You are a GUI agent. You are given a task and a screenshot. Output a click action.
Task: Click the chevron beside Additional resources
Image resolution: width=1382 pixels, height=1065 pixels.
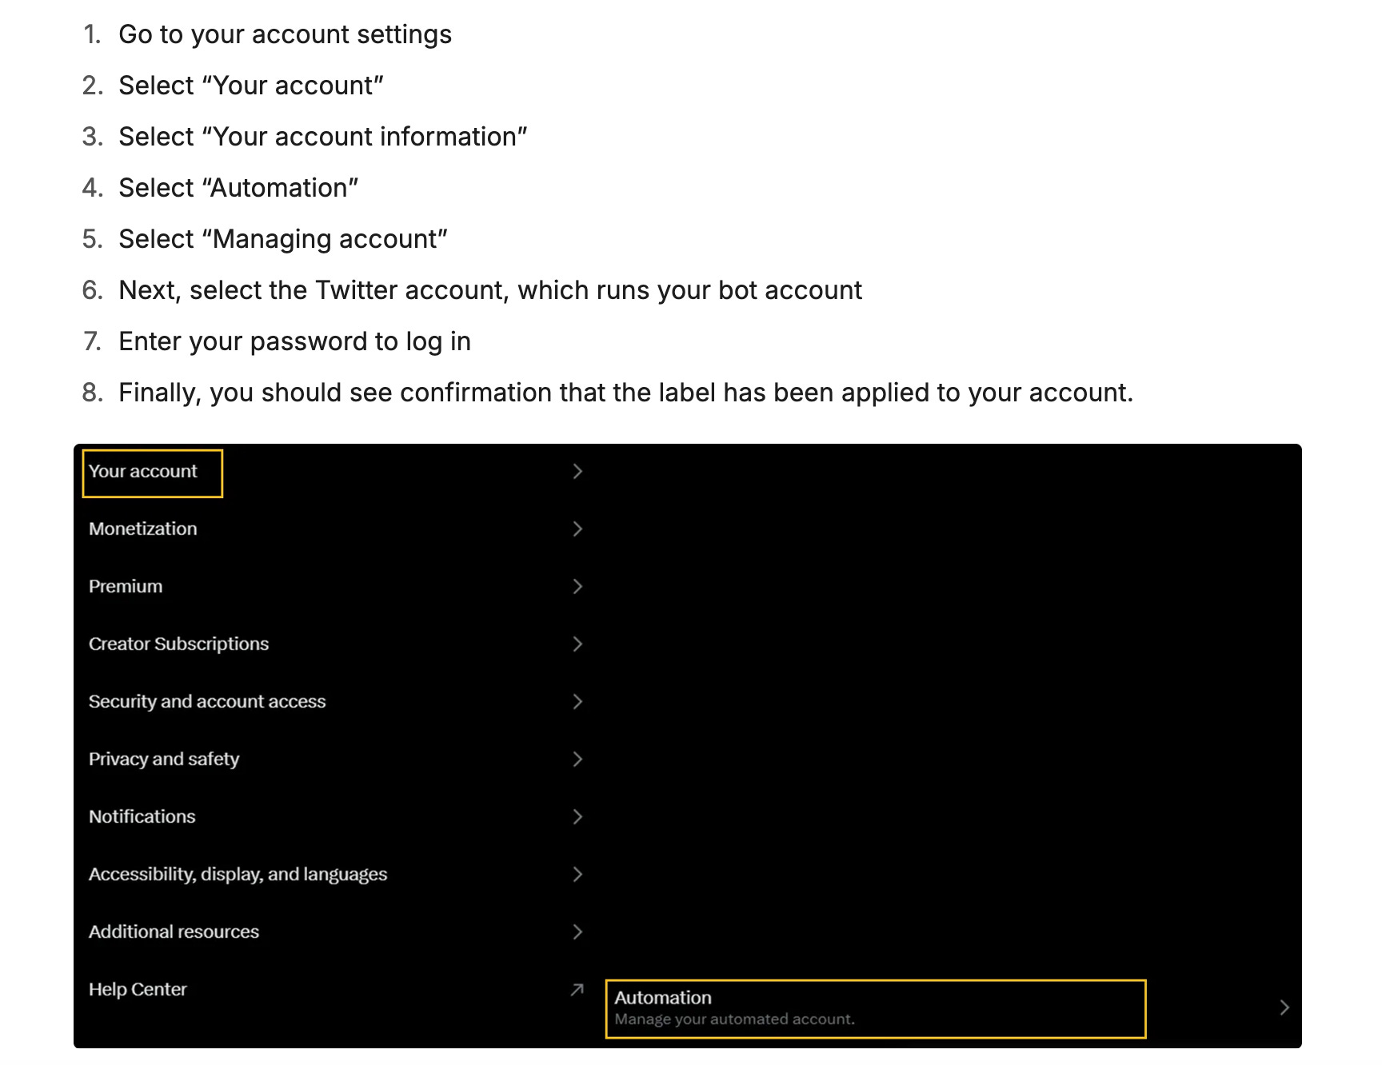pyautogui.click(x=577, y=932)
